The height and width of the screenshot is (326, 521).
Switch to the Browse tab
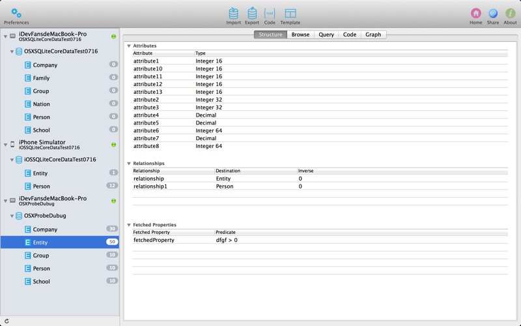[x=300, y=35]
